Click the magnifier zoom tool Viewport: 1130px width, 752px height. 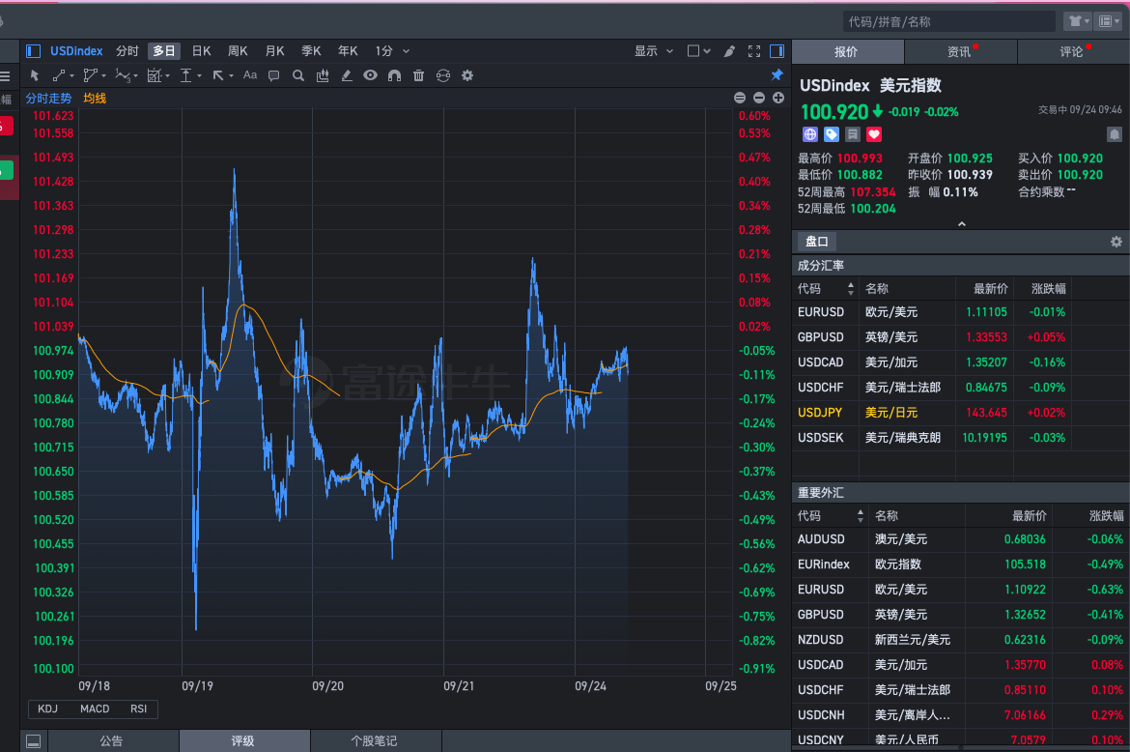[x=298, y=75]
